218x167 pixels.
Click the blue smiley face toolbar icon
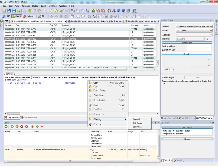[109, 11]
